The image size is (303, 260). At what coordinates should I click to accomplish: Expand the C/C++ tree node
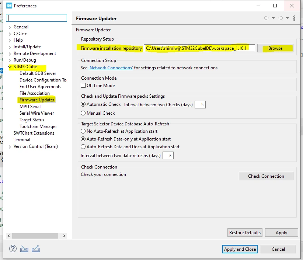point(10,34)
